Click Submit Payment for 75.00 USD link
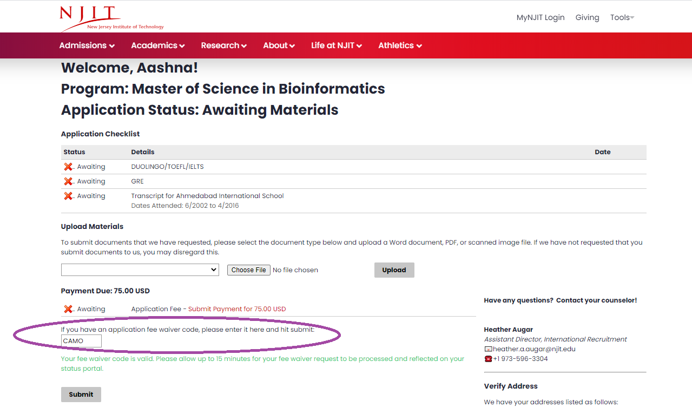692x407 pixels. [237, 309]
